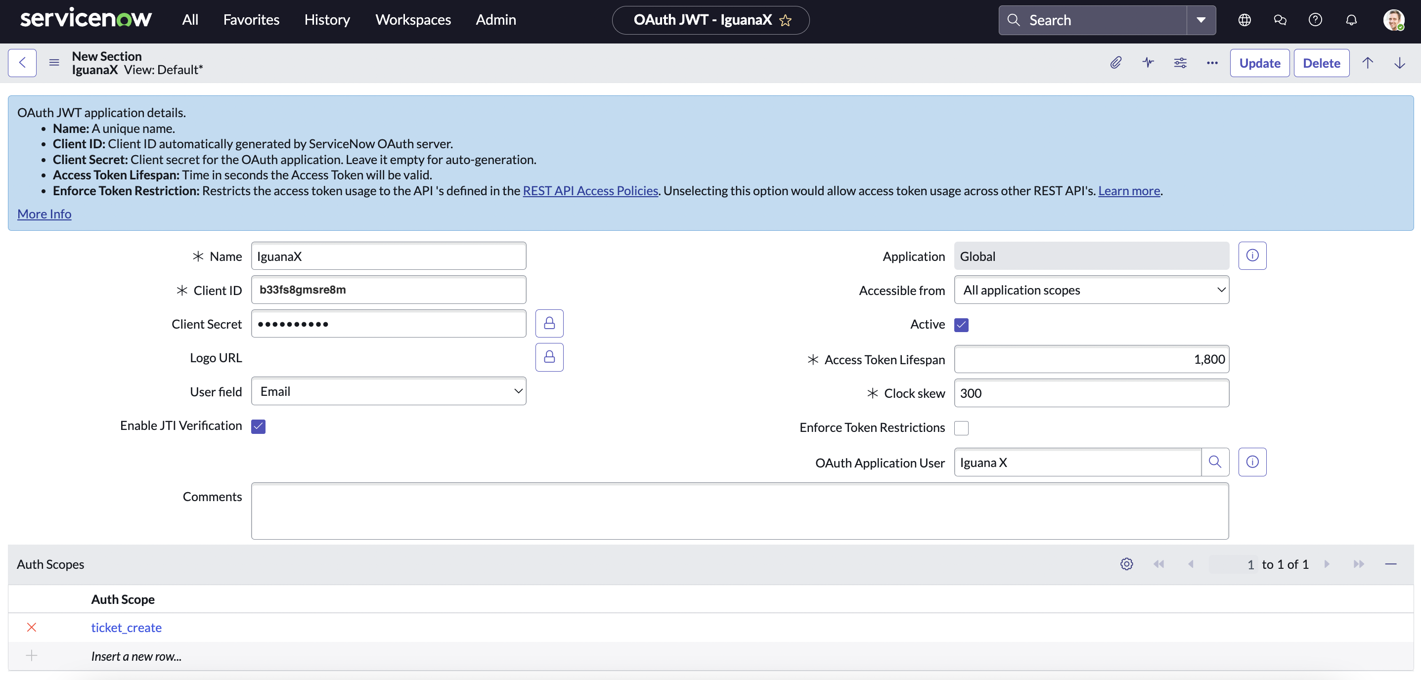Open the sidebar discussions chat icon
1421x680 pixels.
1280,20
